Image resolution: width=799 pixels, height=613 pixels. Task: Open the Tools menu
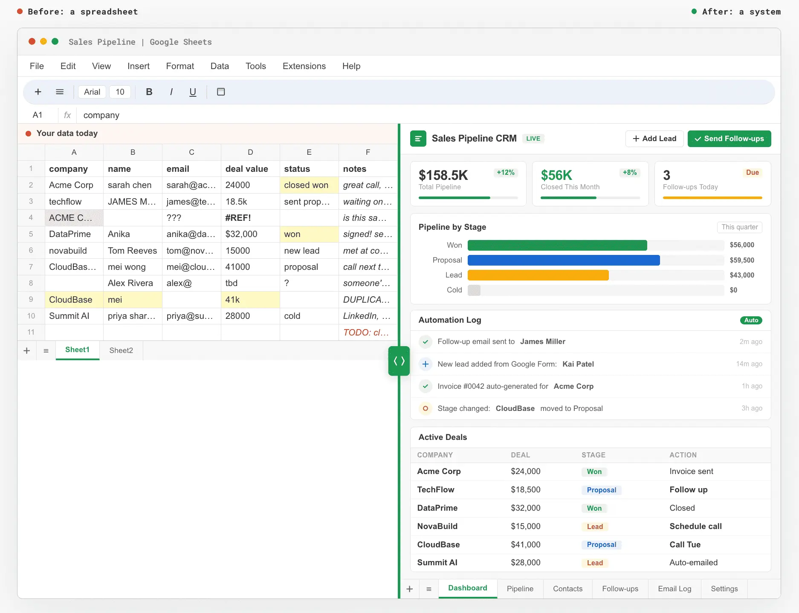point(256,66)
